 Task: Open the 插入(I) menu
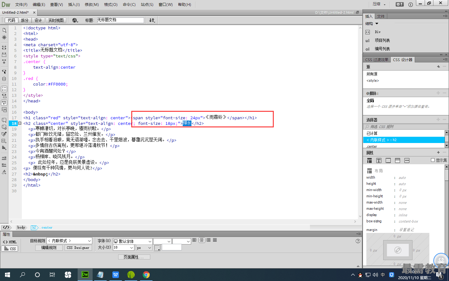tap(74, 4)
